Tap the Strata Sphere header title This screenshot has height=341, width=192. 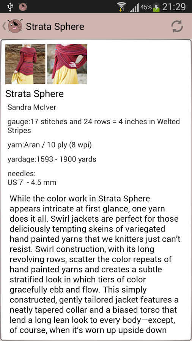(55, 27)
